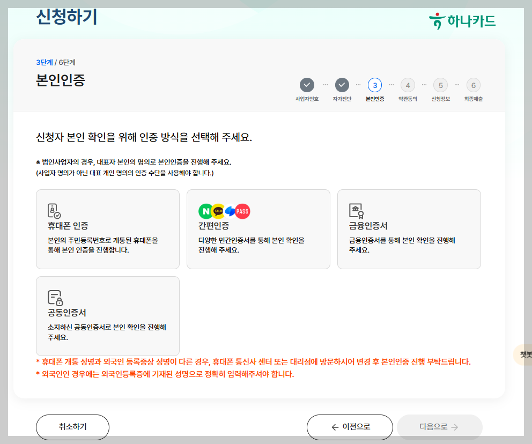Click the KakaoTalk authentication icon
This screenshot has width=532, height=444.
218,211
